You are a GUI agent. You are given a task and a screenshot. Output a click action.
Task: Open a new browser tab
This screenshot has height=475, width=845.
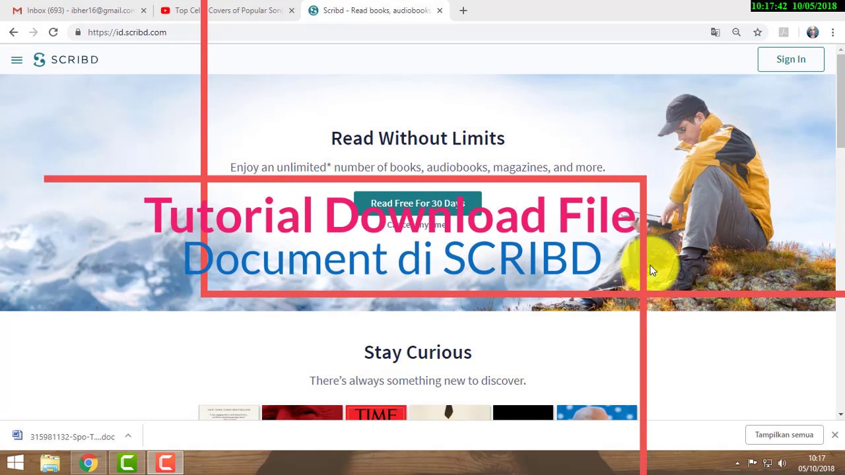tap(463, 11)
